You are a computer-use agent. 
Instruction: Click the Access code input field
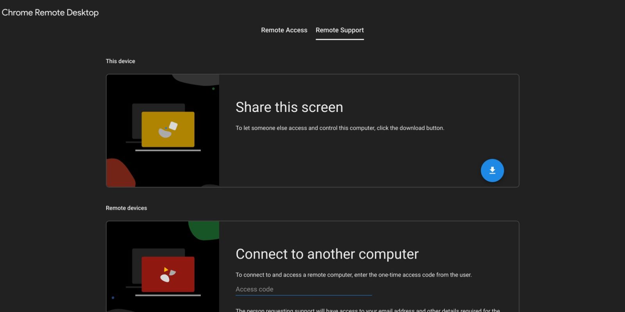coord(303,289)
